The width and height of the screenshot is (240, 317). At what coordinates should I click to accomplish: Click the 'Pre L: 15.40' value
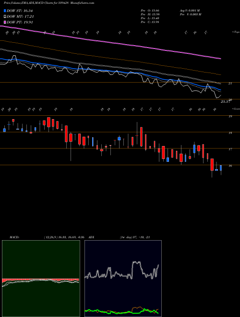150,18
